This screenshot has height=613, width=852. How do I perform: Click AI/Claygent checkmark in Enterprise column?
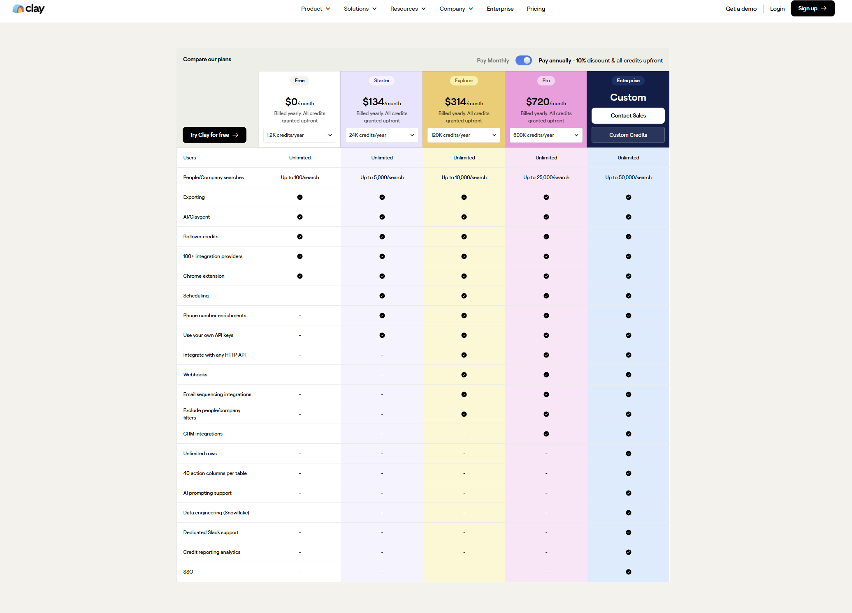629,217
